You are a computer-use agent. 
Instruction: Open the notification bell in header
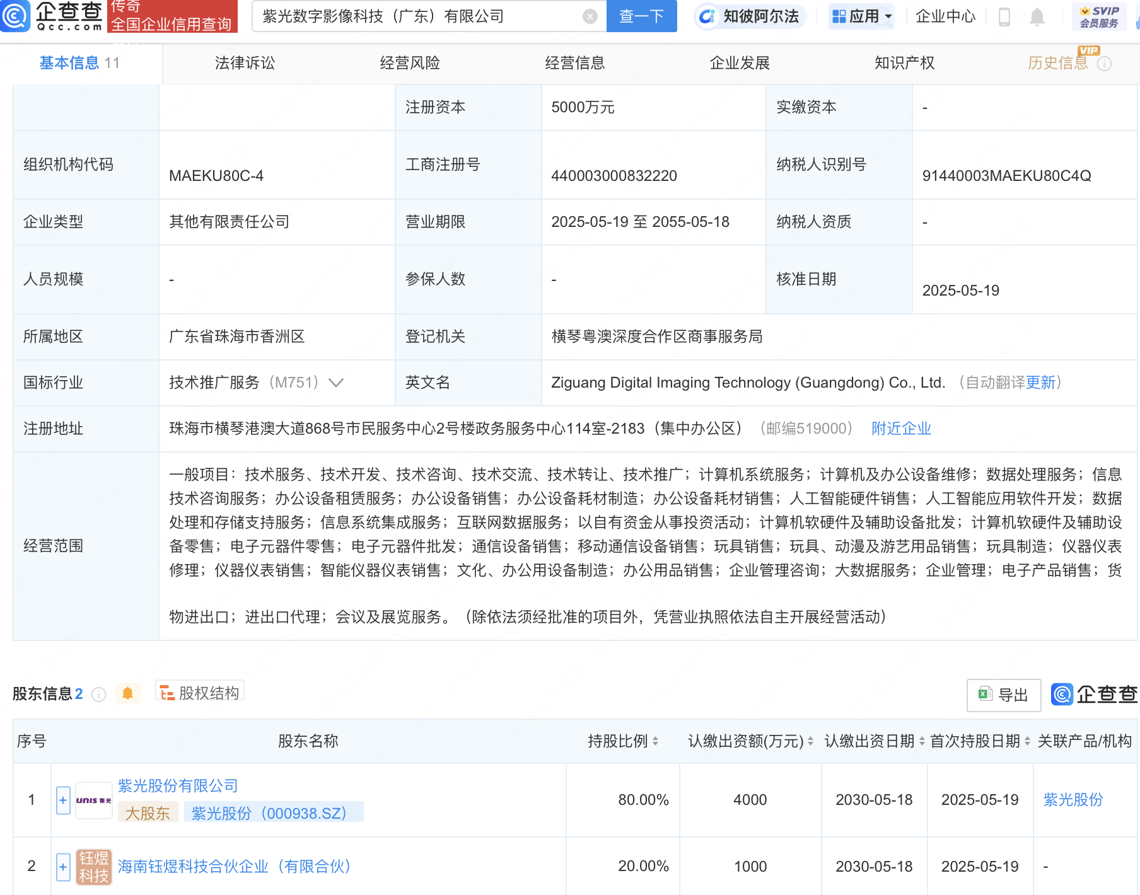pyautogui.click(x=1037, y=17)
